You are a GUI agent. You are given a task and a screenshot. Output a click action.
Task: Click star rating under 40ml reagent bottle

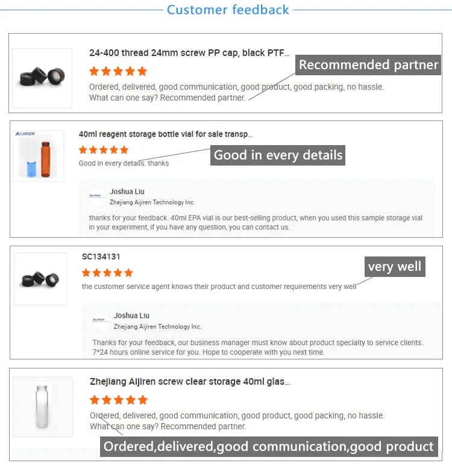(104, 150)
